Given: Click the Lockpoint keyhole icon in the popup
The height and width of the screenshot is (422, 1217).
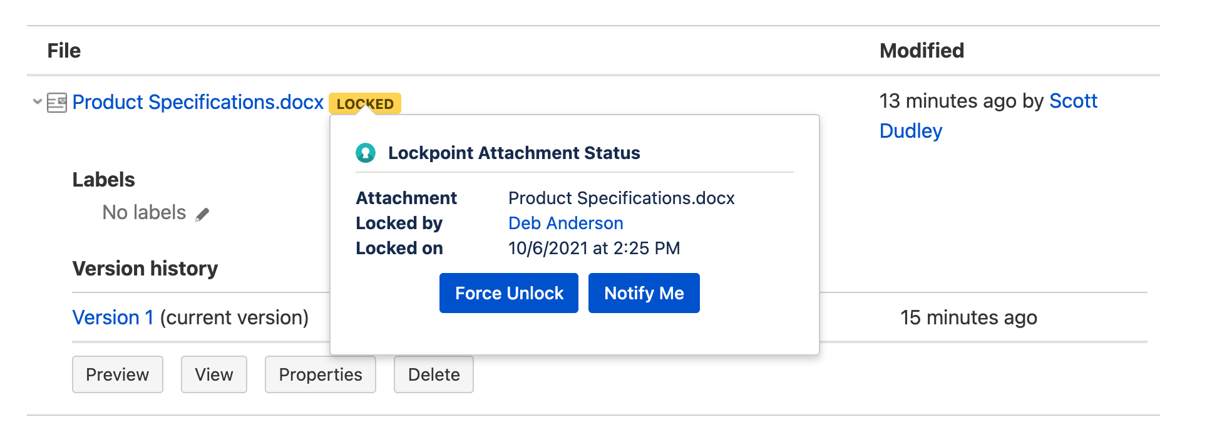Looking at the screenshot, I should pos(366,153).
